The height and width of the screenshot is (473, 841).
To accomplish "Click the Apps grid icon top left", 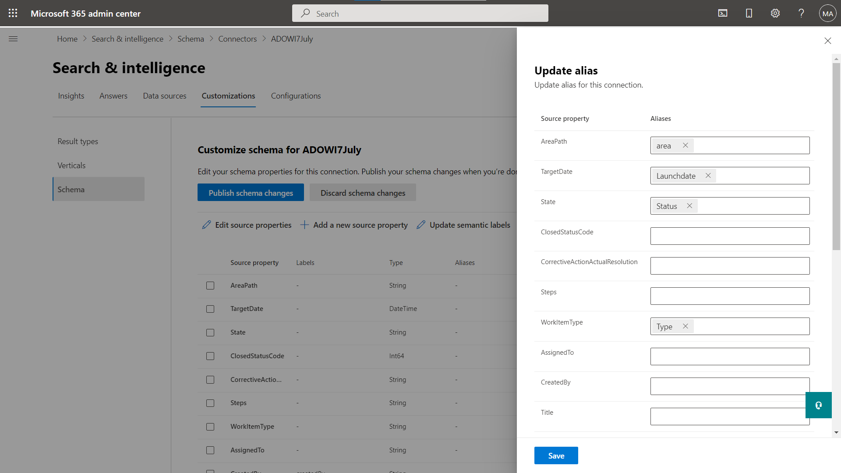I will point(13,13).
